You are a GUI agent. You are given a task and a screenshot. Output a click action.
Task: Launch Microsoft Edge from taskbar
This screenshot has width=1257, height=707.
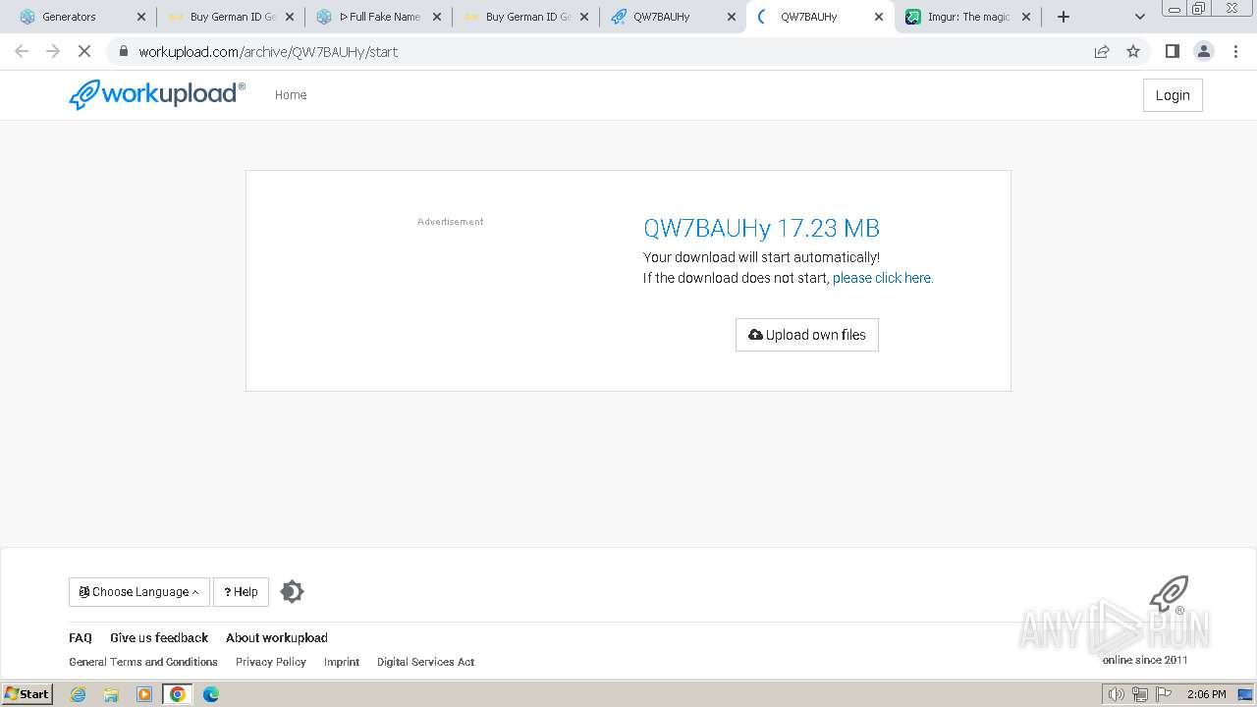point(211,694)
